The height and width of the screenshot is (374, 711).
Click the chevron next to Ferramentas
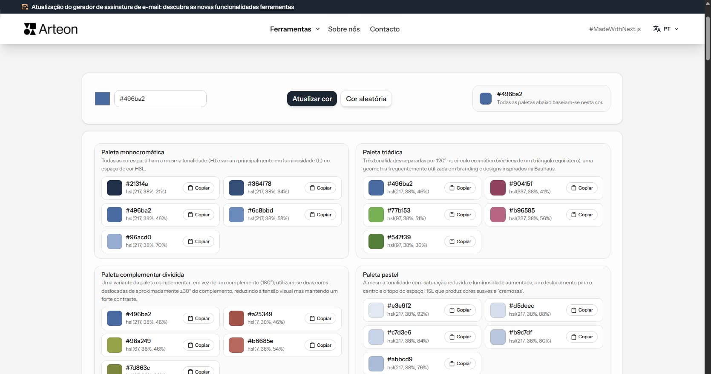[x=318, y=29]
